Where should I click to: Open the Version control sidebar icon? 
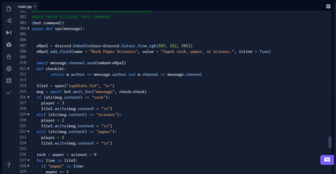point(9,20)
